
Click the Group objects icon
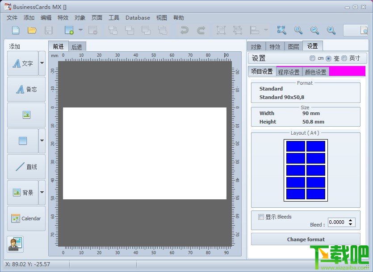click(221, 30)
